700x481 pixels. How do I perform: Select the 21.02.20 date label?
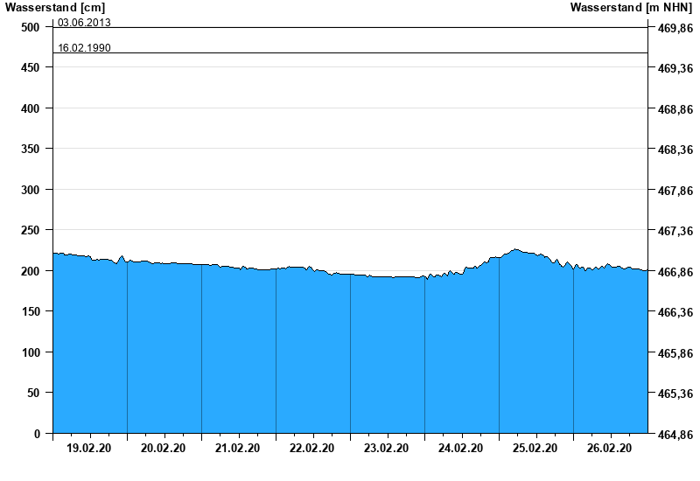pyautogui.click(x=238, y=449)
